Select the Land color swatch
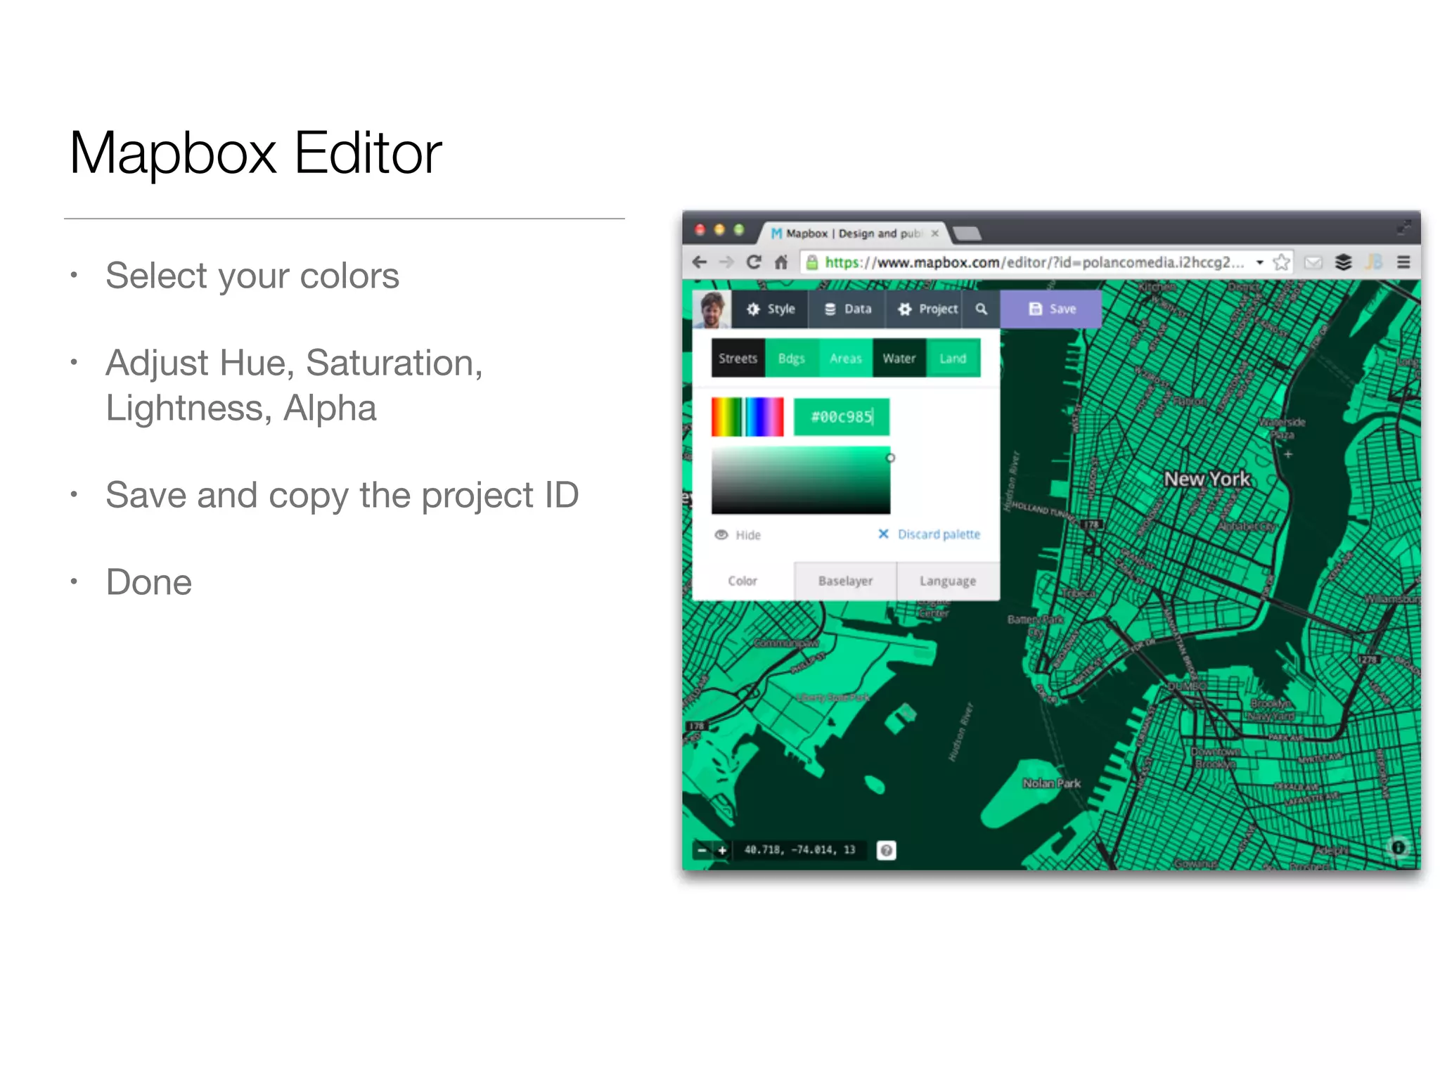The image size is (1440, 1080). click(953, 358)
